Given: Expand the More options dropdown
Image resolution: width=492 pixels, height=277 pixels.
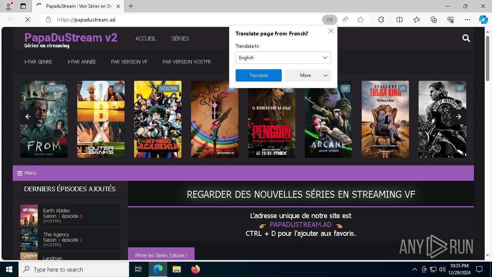Looking at the screenshot, I should (x=308, y=75).
